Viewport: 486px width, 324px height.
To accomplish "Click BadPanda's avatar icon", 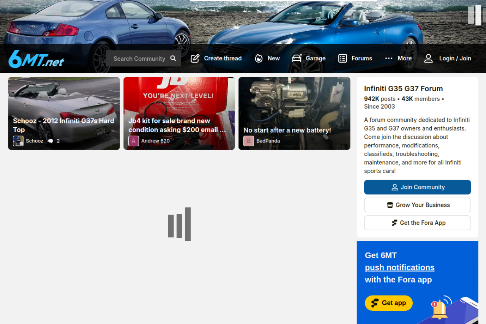I will click(249, 141).
